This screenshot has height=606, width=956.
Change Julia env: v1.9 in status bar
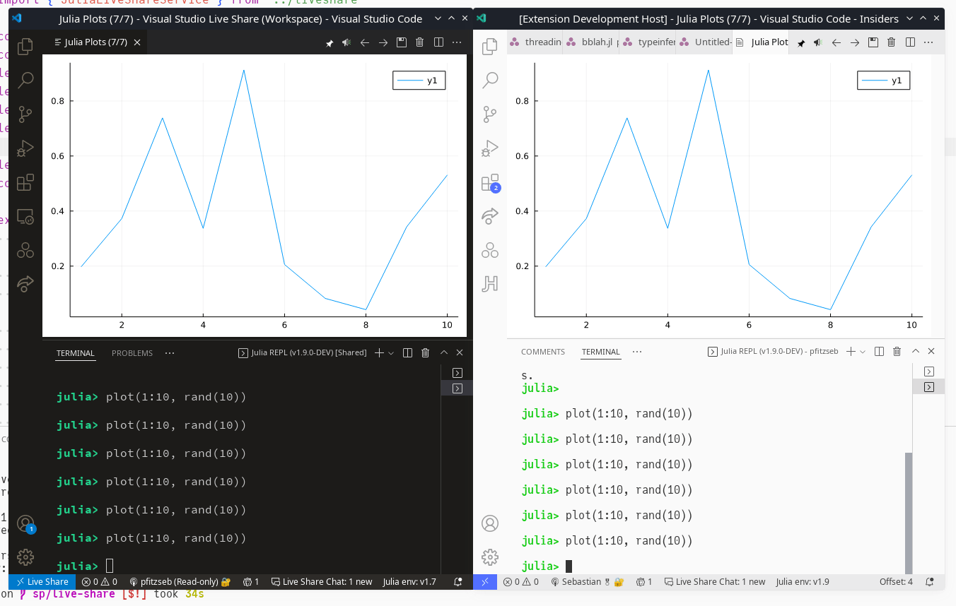(x=803, y=582)
